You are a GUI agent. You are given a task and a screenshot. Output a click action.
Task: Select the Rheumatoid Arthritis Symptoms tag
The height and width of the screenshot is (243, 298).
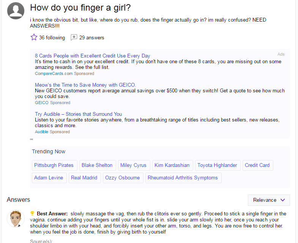(x=183, y=178)
